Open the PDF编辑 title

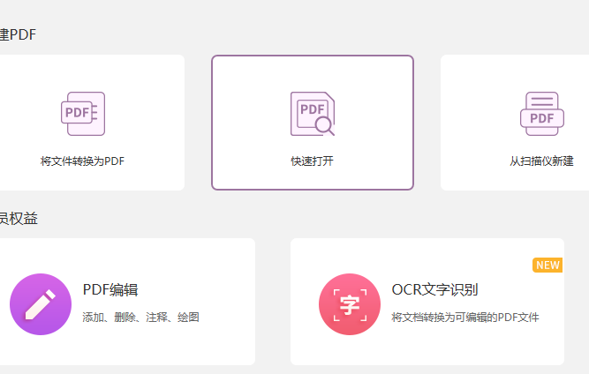[110, 290]
